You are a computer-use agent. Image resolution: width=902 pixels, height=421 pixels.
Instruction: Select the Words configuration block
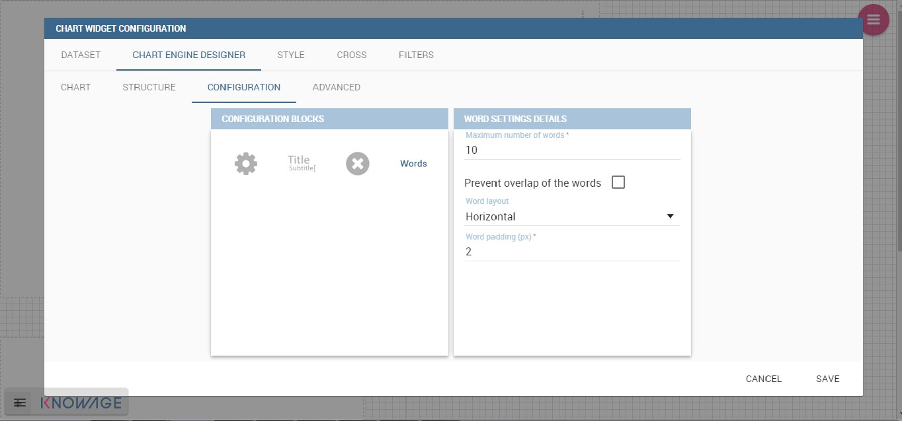click(x=413, y=164)
